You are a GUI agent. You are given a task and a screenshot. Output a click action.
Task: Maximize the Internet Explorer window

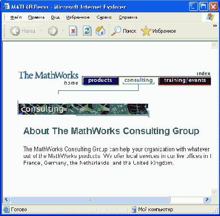tap(203, 7)
